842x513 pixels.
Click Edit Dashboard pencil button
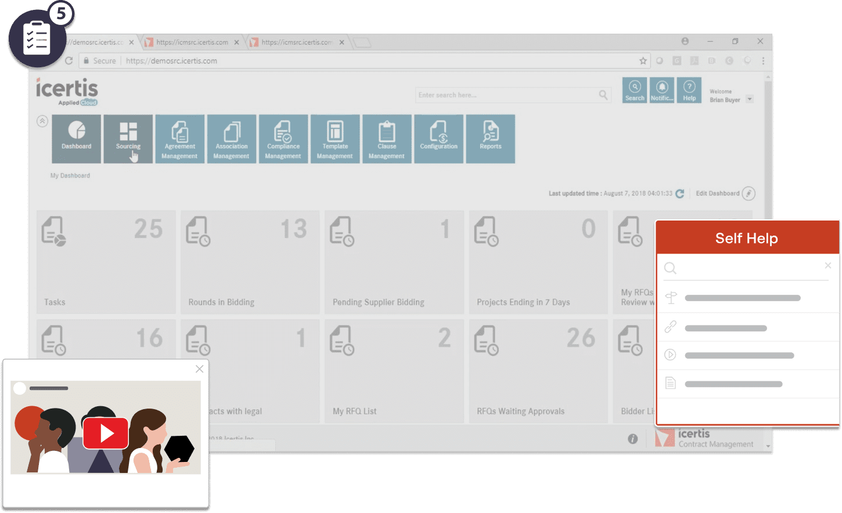click(749, 193)
